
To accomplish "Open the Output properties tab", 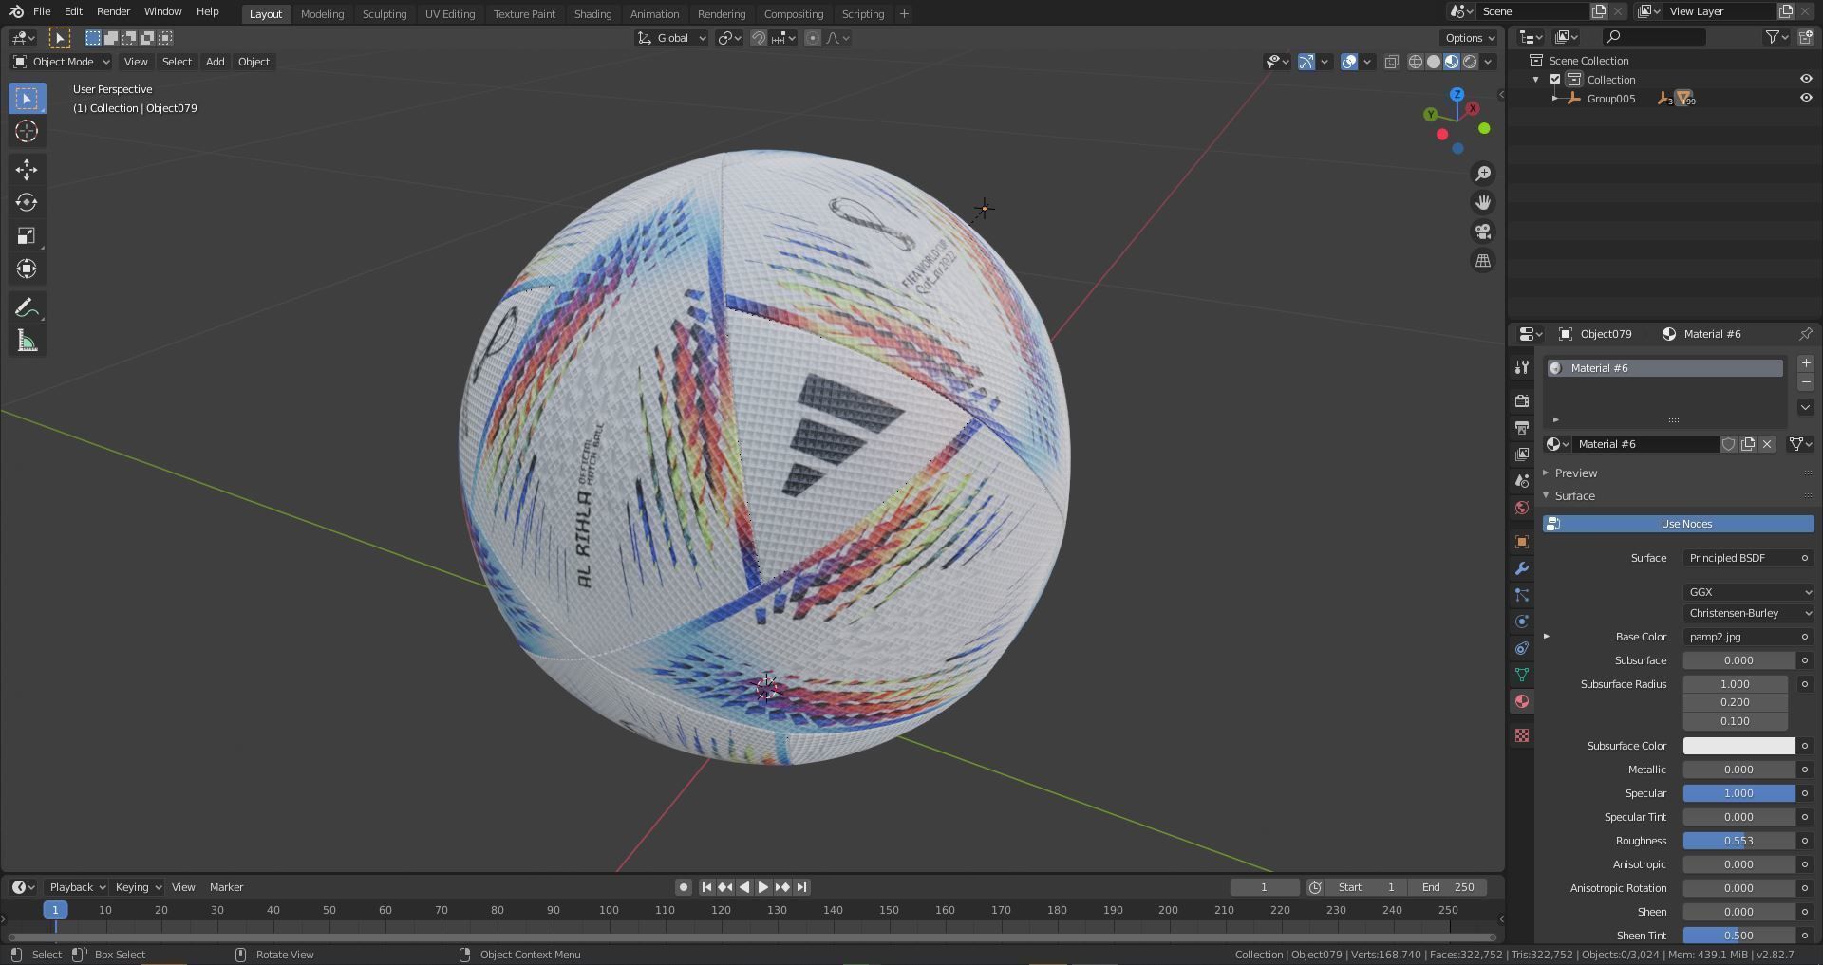I will (x=1522, y=428).
